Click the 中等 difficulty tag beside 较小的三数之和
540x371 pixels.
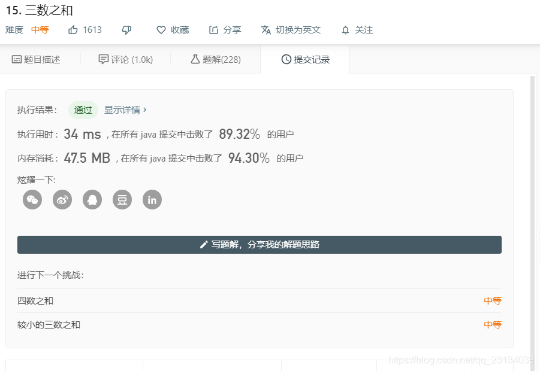(493, 324)
